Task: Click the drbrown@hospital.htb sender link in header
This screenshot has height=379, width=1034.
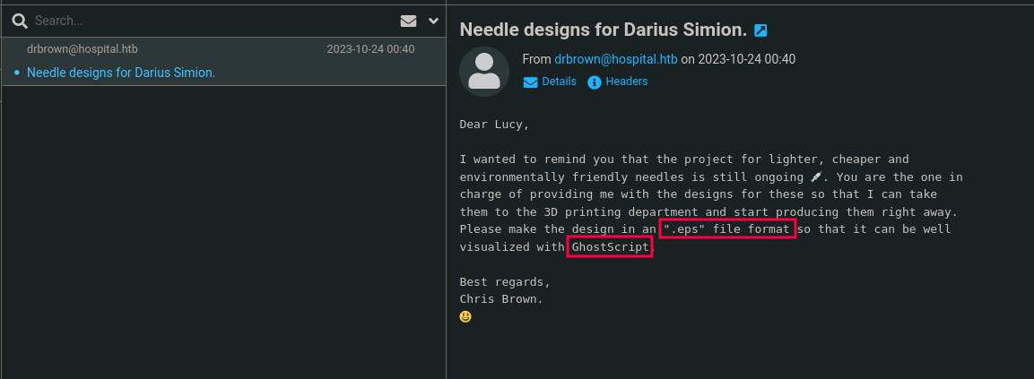Action: click(x=615, y=59)
